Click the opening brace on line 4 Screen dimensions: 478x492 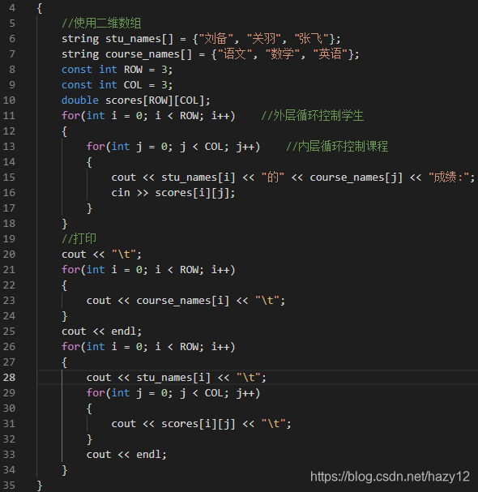[x=40, y=8]
